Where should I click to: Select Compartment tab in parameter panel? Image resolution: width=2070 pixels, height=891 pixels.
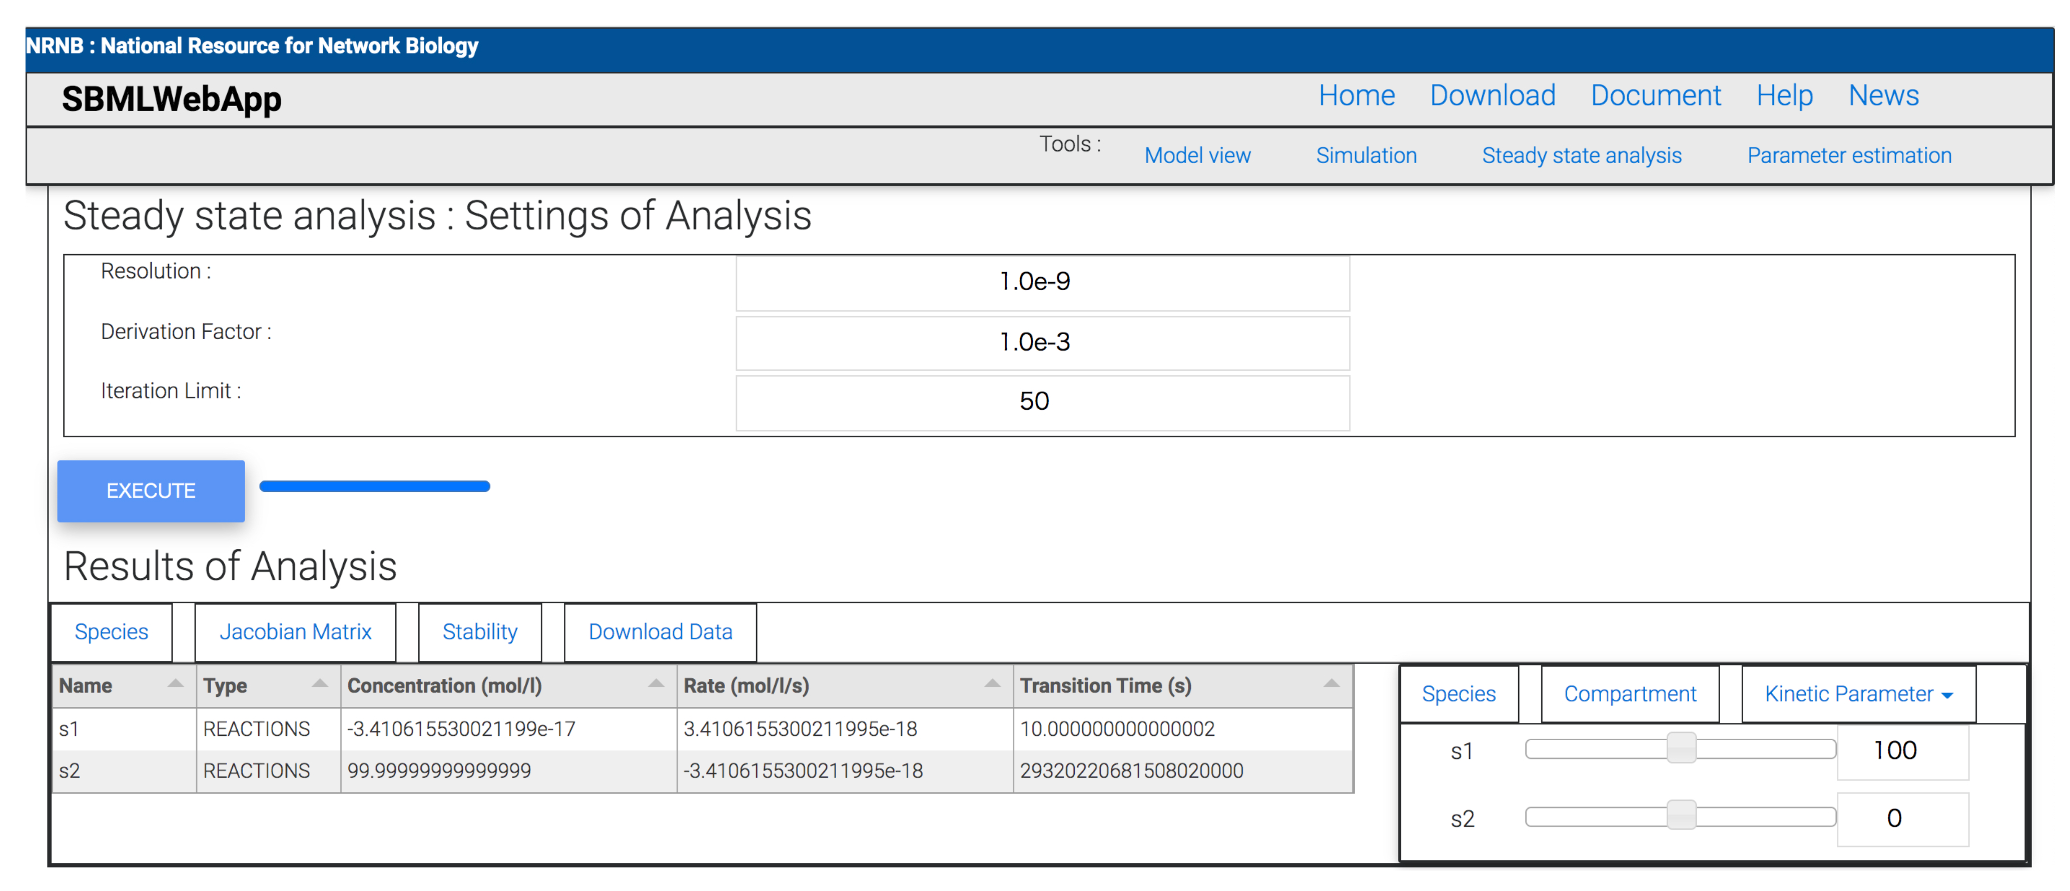[1629, 693]
